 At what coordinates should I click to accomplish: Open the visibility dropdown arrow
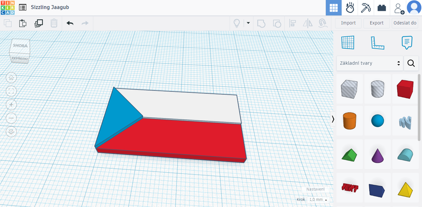[x=248, y=23]
